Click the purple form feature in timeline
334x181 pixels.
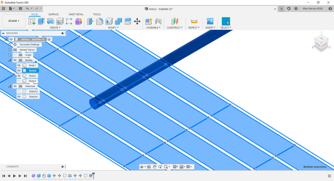[x=34, y=176]
